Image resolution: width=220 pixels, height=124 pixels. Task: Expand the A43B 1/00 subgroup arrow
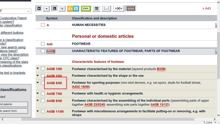pos(38,68)
